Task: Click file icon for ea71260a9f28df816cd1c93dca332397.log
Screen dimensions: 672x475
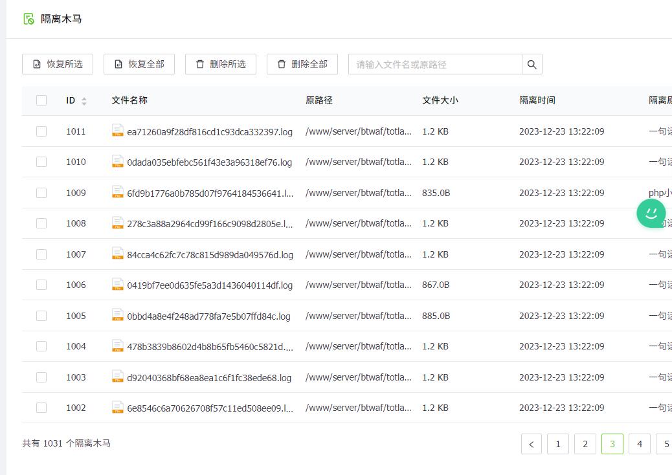Action: pos(117,131)
